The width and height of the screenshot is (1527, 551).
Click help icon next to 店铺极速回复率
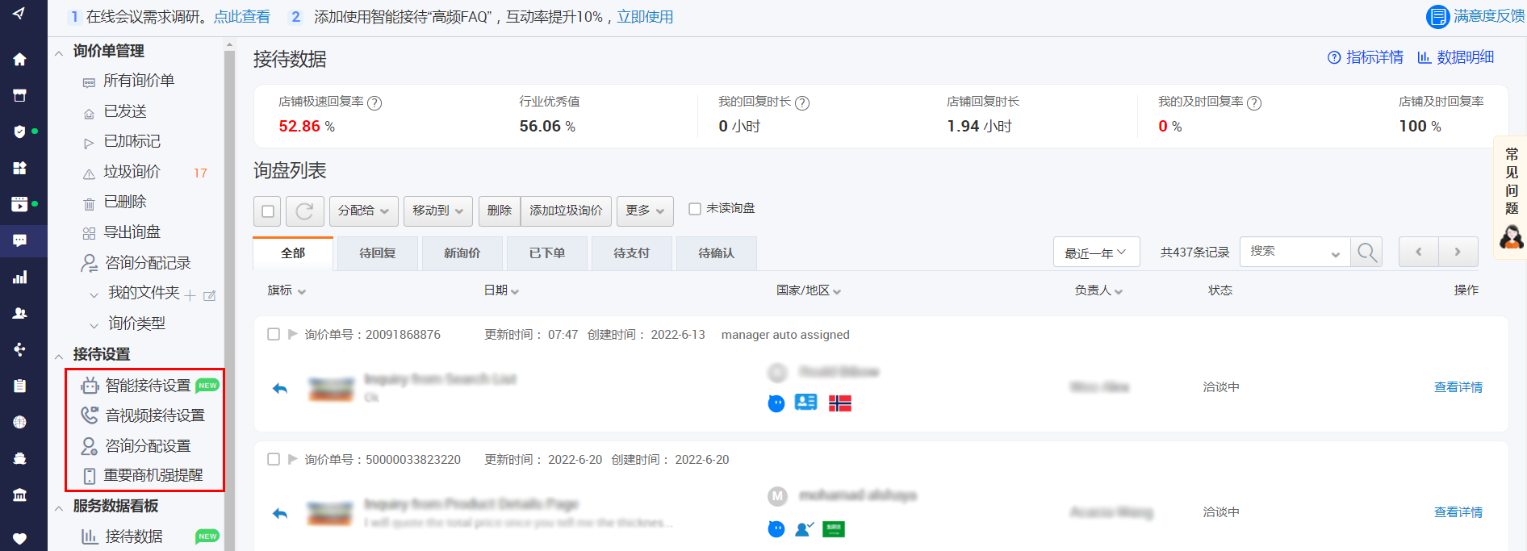point(374,103)
